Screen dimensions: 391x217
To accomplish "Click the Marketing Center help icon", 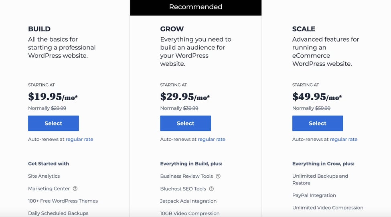I will [75, 189].
